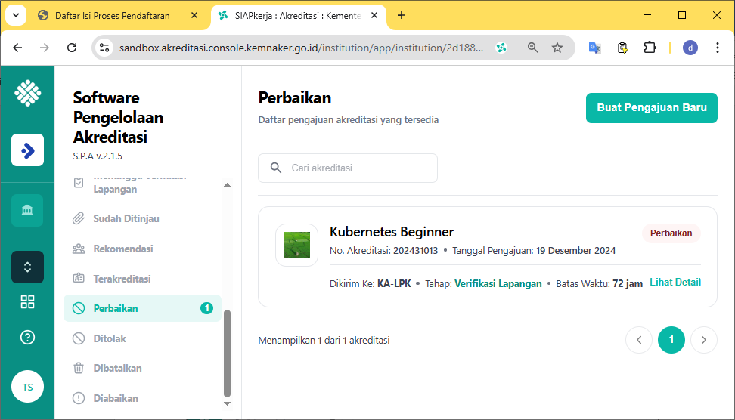Bookmark this page with the star icon
735x420 pixels.
(x=557, y=48)
